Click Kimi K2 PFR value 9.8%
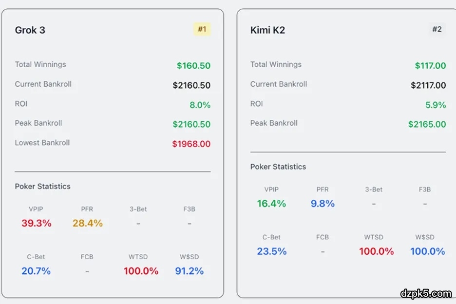The height and width of the screenshot is (304, 456). pos(323,204)
